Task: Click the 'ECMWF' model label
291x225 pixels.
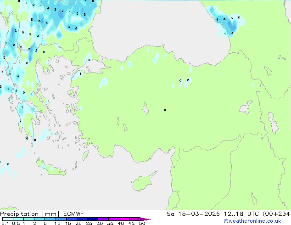Action: (x=74, y=214)
